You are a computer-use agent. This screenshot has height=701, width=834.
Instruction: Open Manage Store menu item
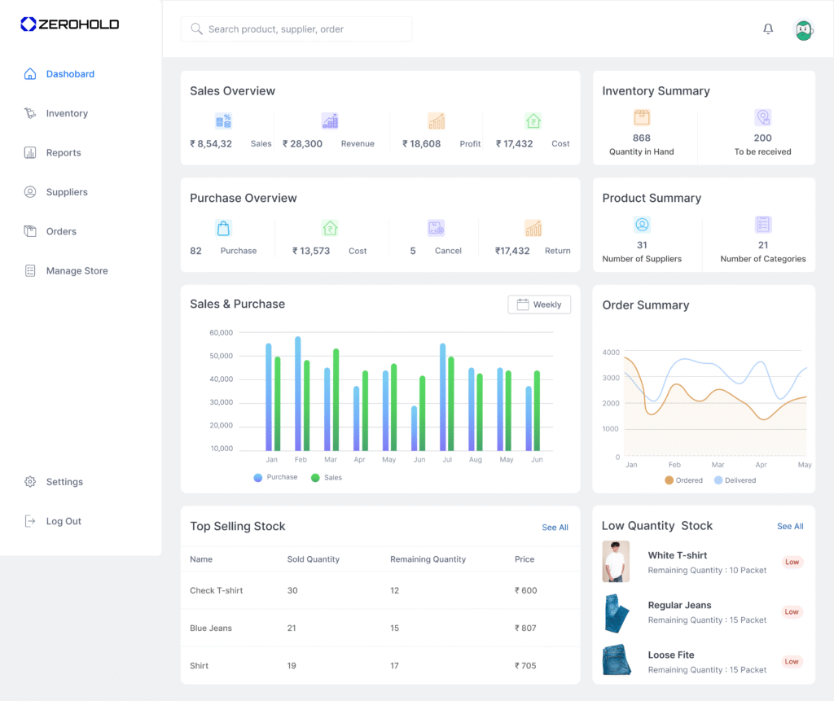click(x=77, y=271)
